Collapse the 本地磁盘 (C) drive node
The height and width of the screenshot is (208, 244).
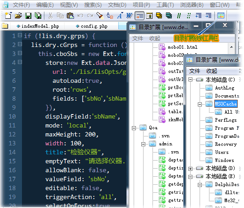[190, 80]
